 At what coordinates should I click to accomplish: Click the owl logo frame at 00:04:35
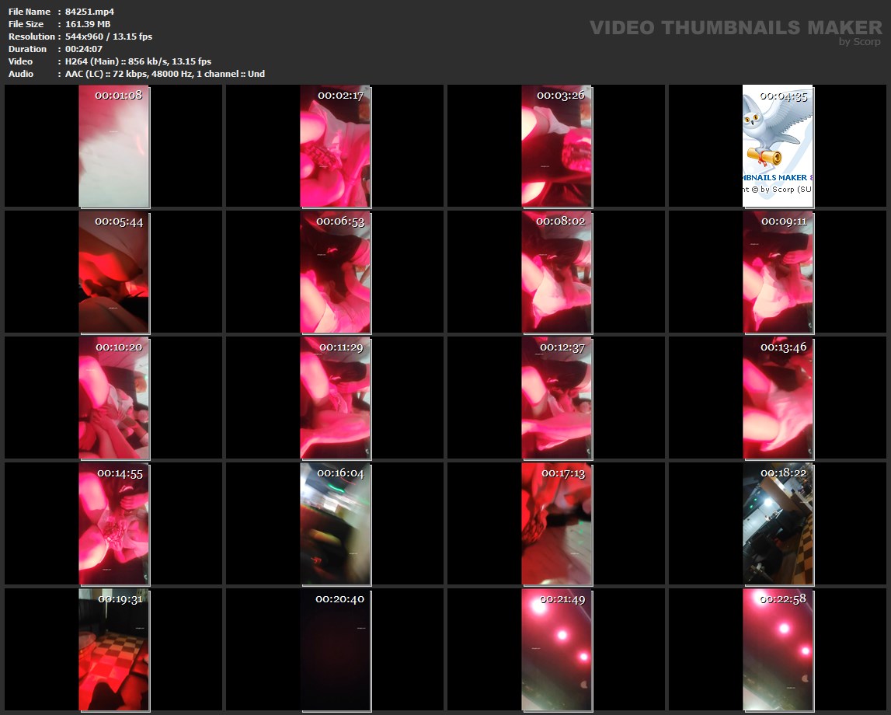click(x=778, y=146)
